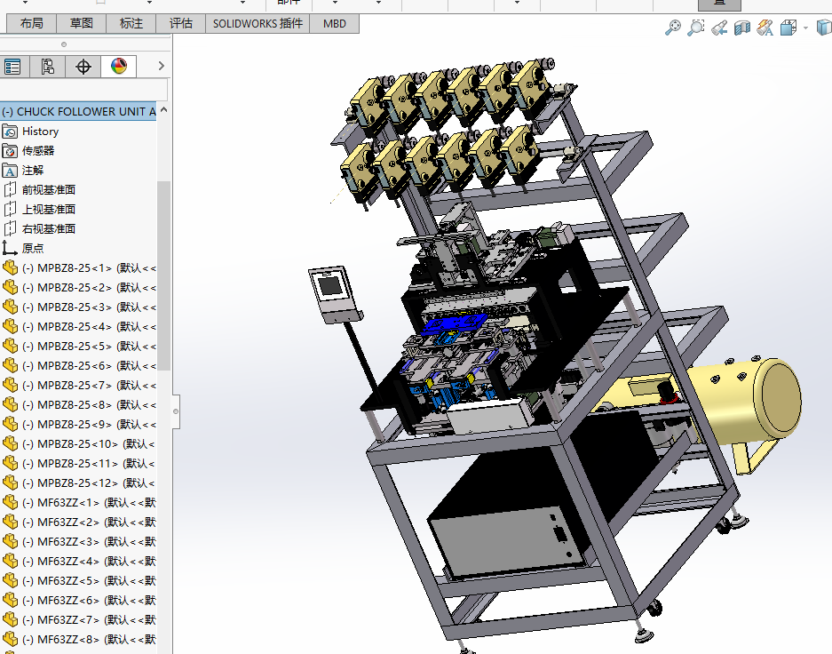Click the tree filter input field

(x=83, y=89)
